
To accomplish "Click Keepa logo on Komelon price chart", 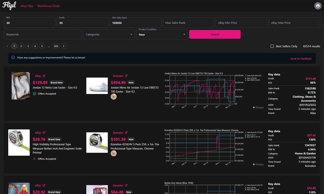I will coord(258,164).
